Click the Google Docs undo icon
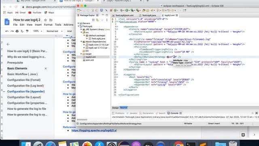Image resolution: width=259 pixels, height=146 pixels. coord(7,31)
